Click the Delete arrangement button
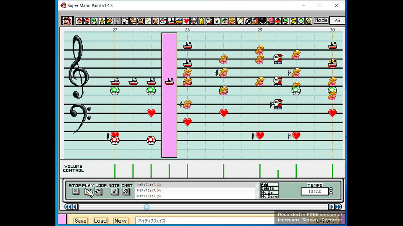The image size is (403, 226). [x=270, y=188]
